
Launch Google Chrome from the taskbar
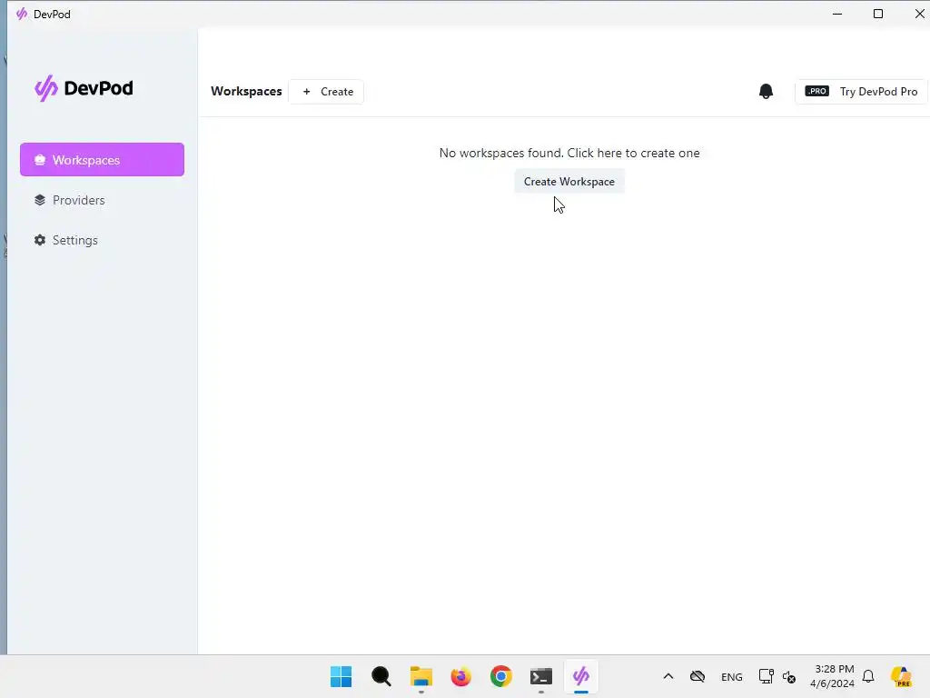[x=501, y=676]
